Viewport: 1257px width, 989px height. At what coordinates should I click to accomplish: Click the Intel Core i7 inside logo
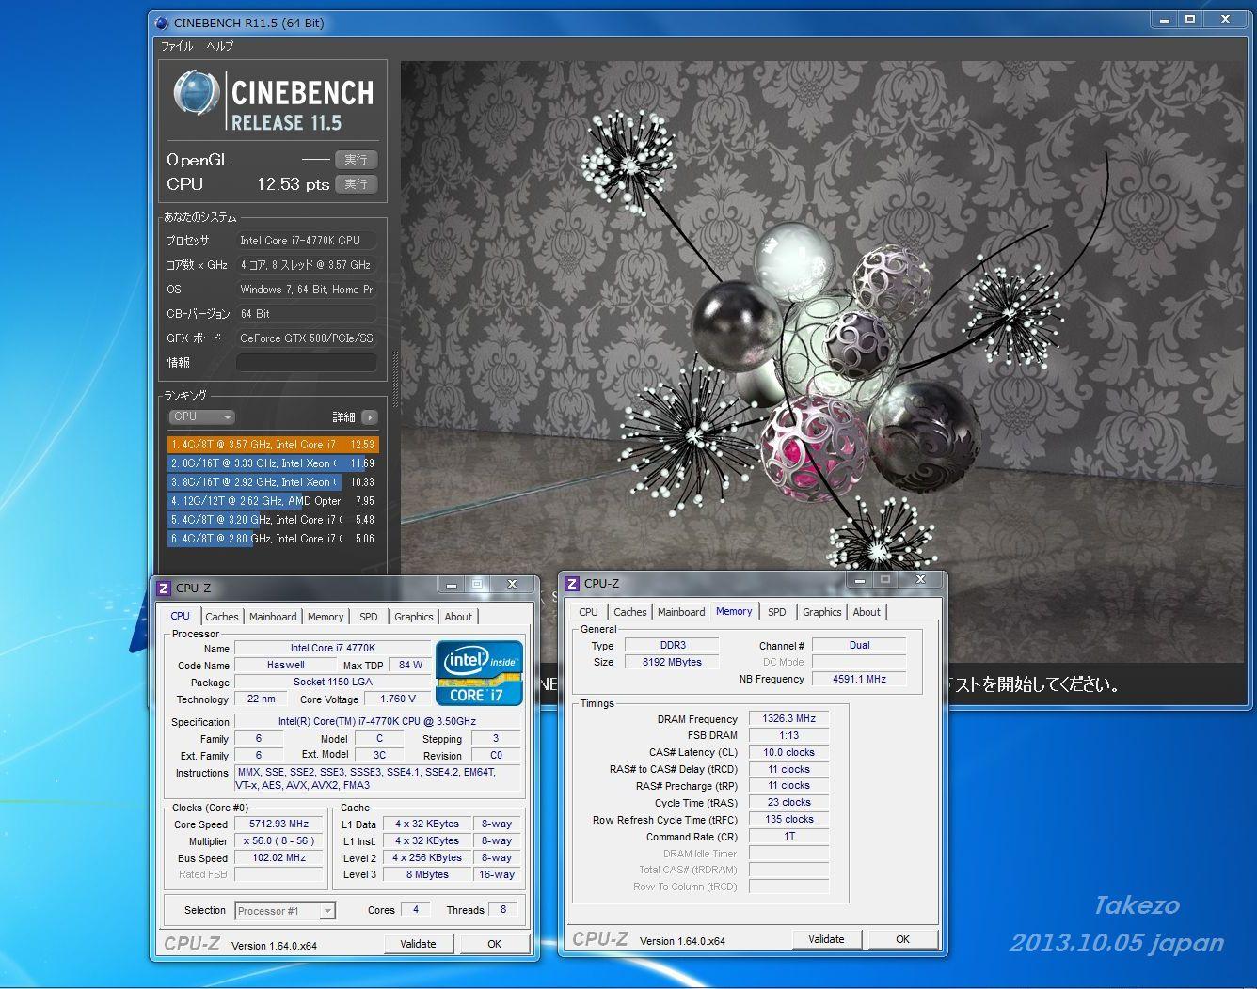479,672
